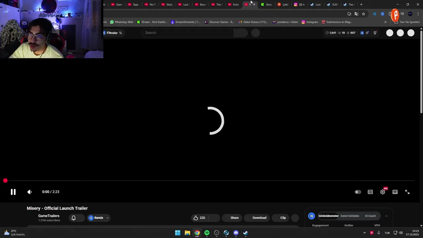423x238 pixels.
Task: Open Tüm Yer İşaretleri bookmarks folder
Action: 407,22
